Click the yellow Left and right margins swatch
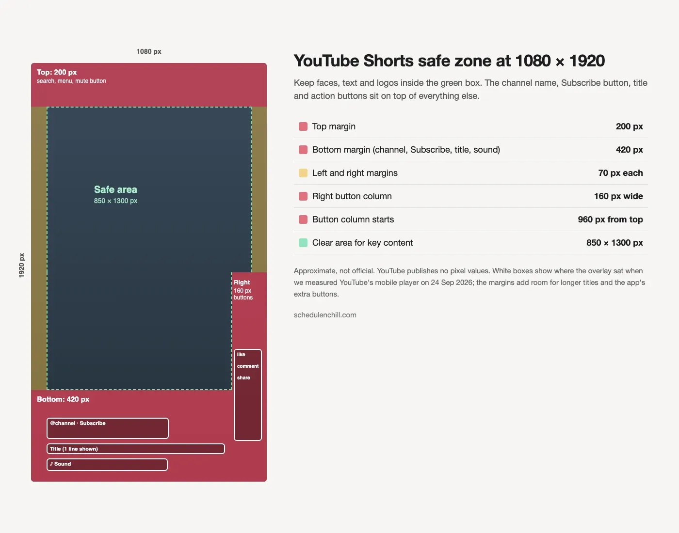Viewport: 679px width, 533px height. (303, 173)
